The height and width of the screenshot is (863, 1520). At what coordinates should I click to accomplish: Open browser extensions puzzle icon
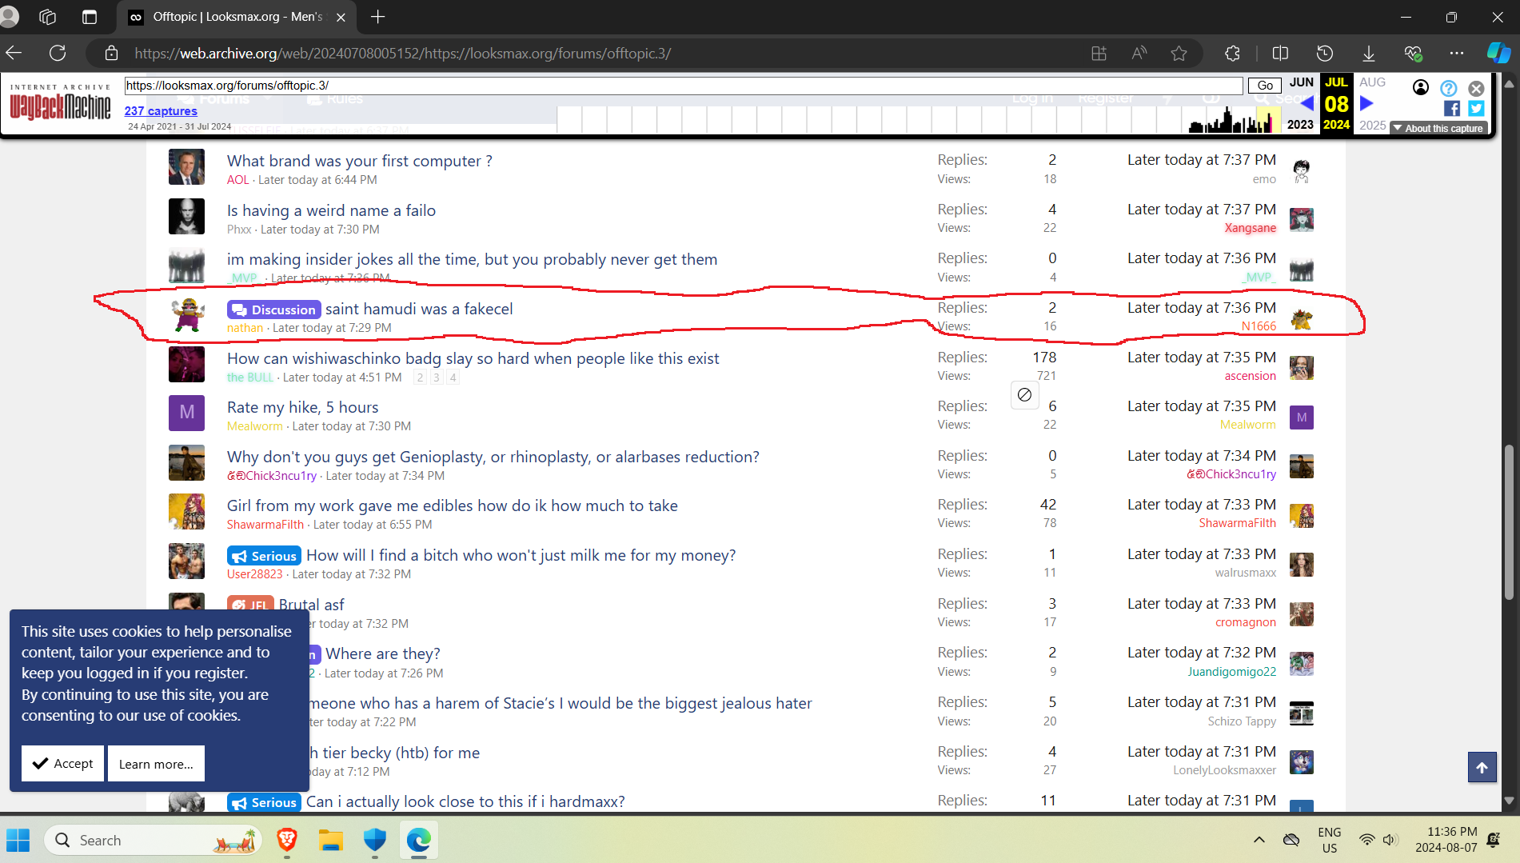point(1232,54)
